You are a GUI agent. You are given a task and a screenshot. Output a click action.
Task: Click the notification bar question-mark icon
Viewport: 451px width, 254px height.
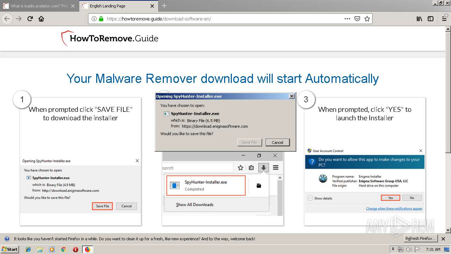(7, 239)
